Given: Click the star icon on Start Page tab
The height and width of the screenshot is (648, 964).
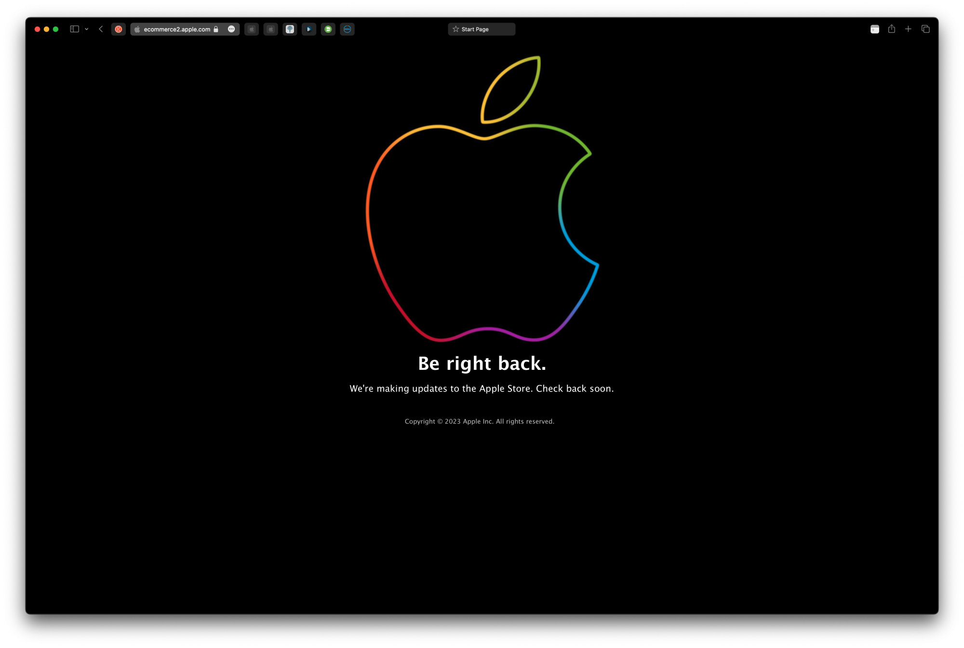Looking at the screenshot, I should [455, 29].
